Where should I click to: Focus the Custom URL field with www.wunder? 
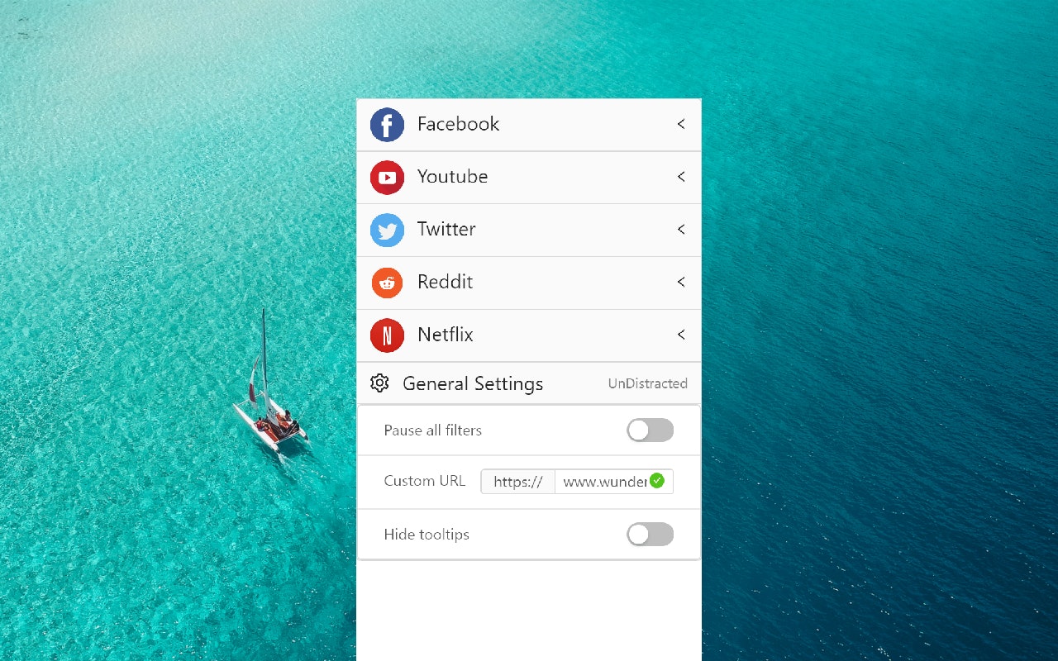tap(613, 482)
